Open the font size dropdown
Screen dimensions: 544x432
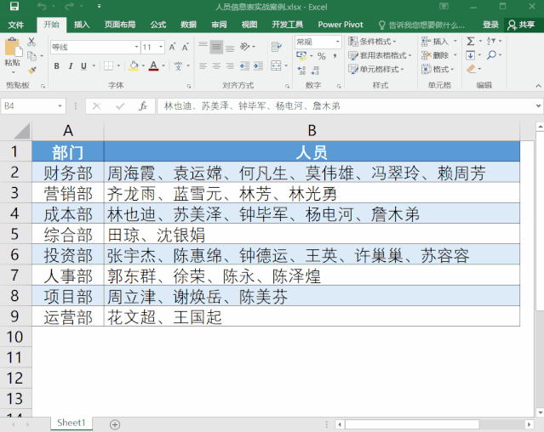161,47
